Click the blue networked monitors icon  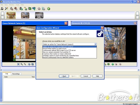coord(34,9)
